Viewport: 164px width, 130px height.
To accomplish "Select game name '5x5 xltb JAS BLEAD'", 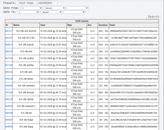I will coord(26,31).
